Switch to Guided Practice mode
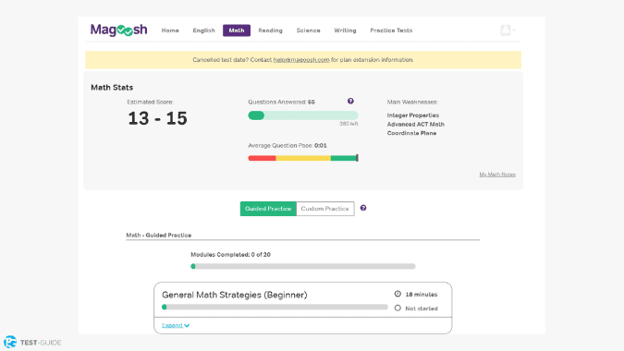Viewport: 624px width, 351px height. pos(268,209)
